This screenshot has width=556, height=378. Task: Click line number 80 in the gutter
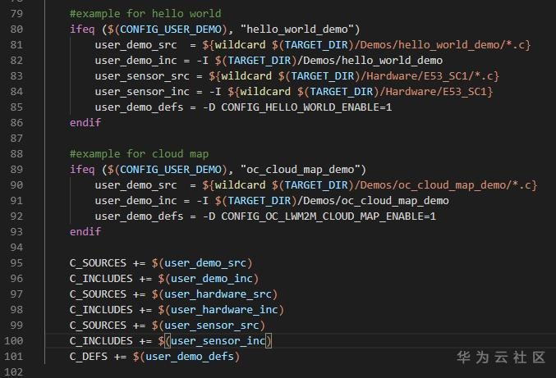[x=16, y=29]
